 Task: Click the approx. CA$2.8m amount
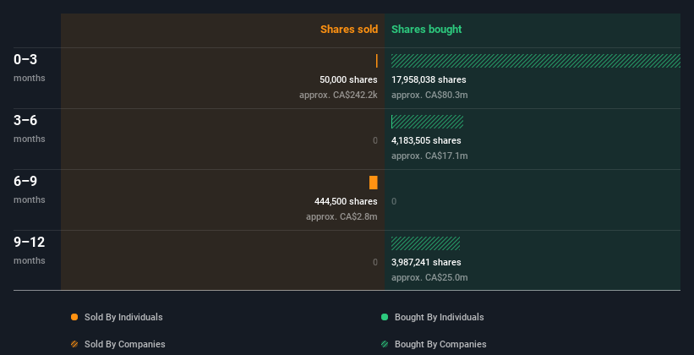point(342,216)
